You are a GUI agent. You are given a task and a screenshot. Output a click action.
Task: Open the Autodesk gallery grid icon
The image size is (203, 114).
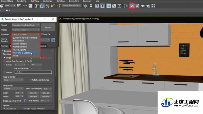click(x=153, y=6)
